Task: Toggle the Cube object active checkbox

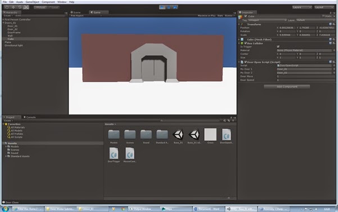Action: [246, 16]
